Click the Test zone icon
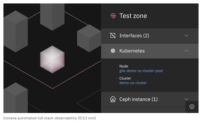This screenshot has height=127, width=202. [x=113, y=16]
